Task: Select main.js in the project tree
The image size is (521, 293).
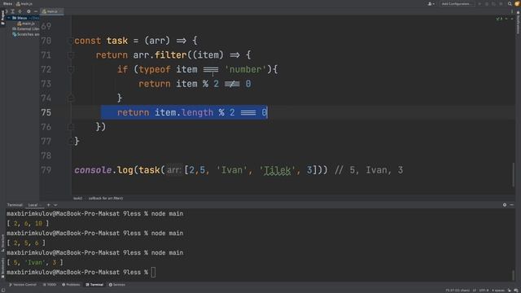Action: click(x=26, y=24)
